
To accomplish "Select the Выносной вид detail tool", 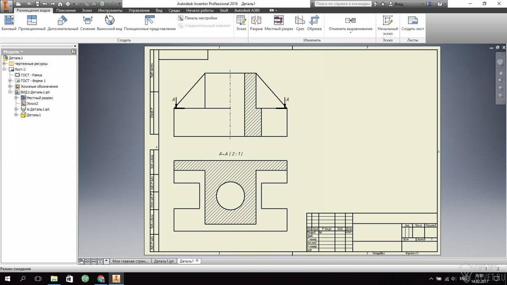I will coord(109,23).
